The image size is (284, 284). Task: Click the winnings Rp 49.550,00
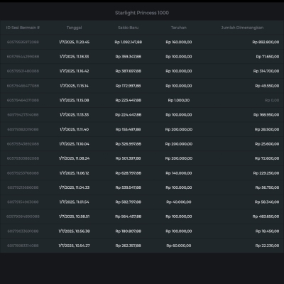(267, 86)
